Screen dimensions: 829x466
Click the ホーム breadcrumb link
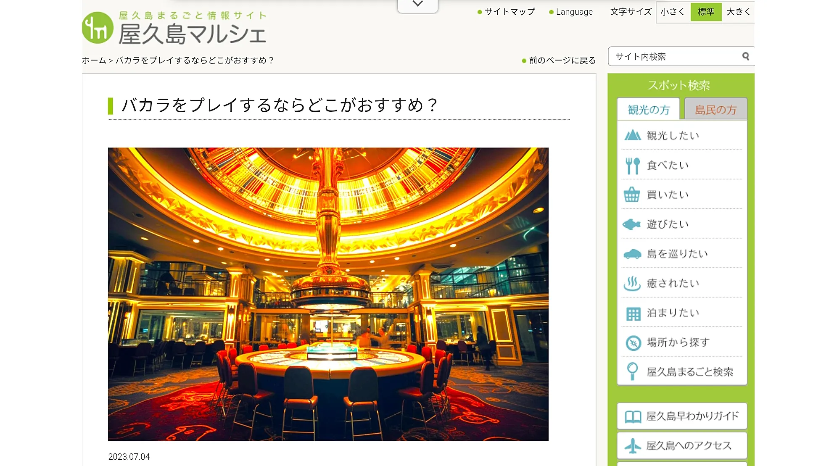coord(94,61)
